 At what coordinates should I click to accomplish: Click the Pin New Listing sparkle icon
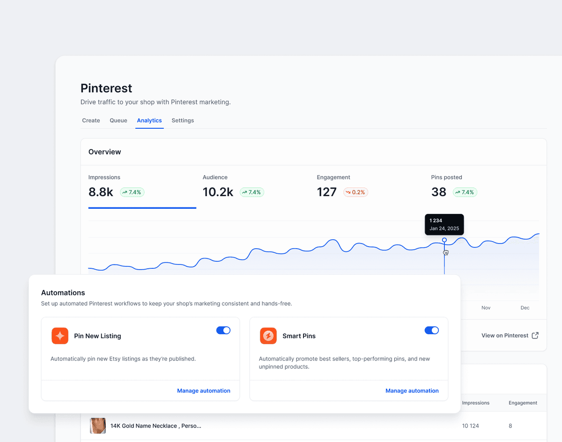click(x=60, y=336)
